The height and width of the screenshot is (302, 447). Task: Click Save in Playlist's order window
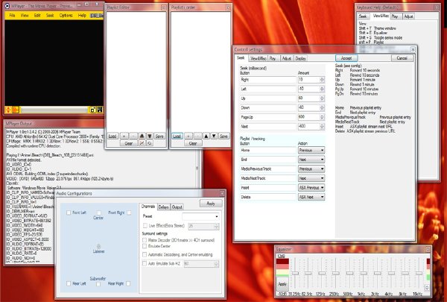point(223,136)
